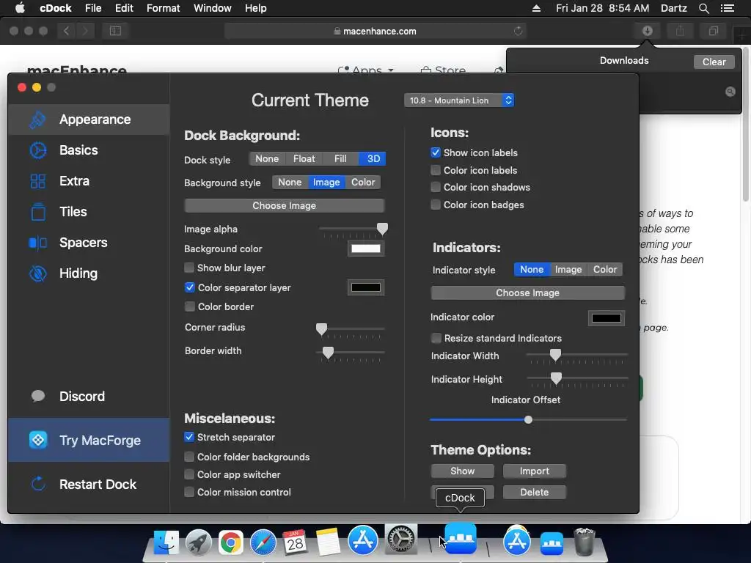This screenshot has height=563, width=751.
Task: Expand the Apps dropdown on the website
Action: [x=366, y=70]
